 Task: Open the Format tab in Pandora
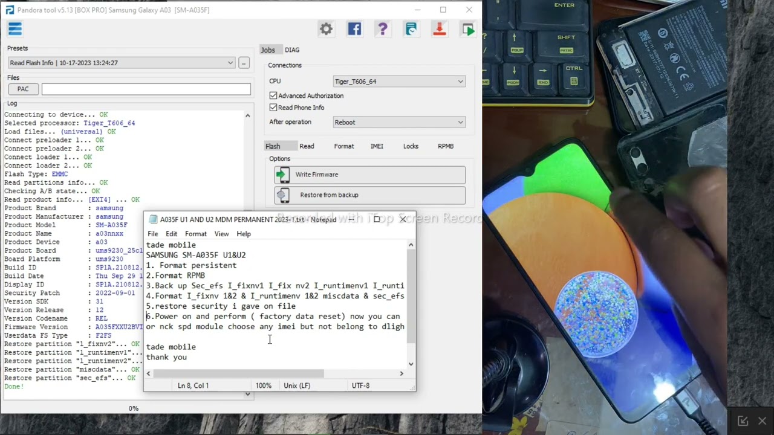(x=344, y=146)
